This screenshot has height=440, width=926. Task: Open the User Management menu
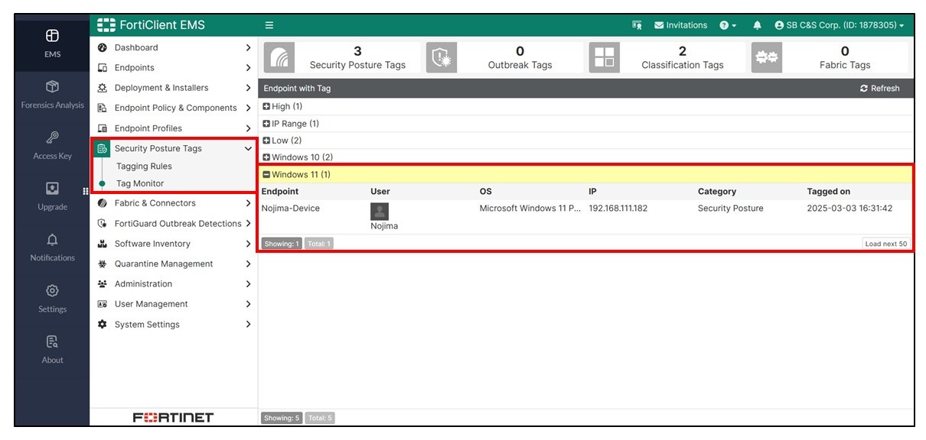coord(174,304)
